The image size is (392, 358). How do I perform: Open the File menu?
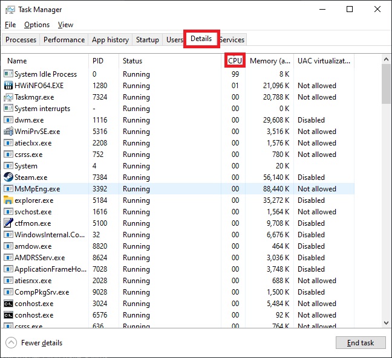pos(10,25)
